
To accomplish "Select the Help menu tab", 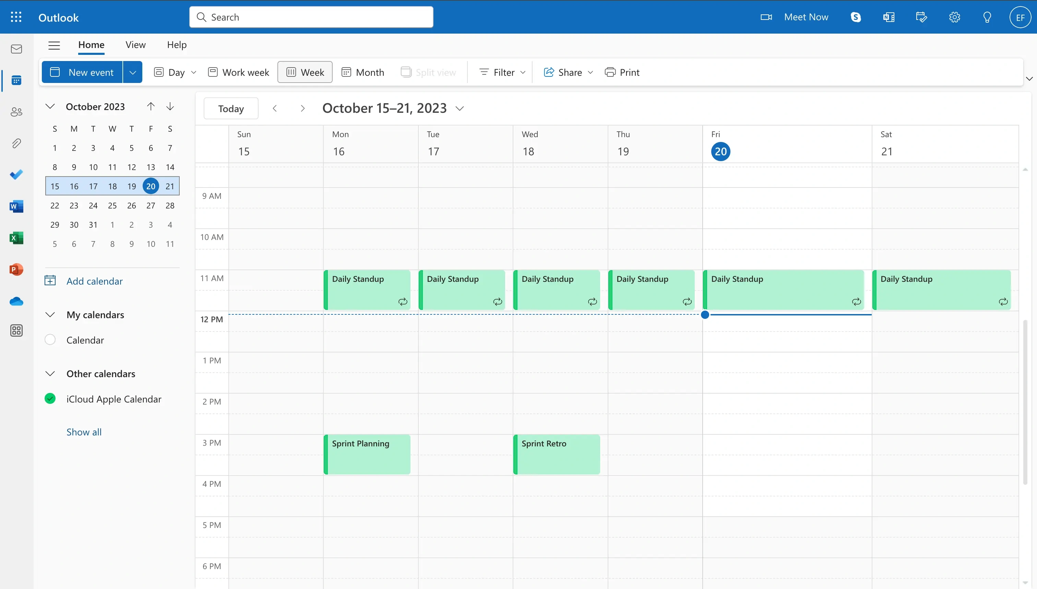I will click(x=176, y=44).
